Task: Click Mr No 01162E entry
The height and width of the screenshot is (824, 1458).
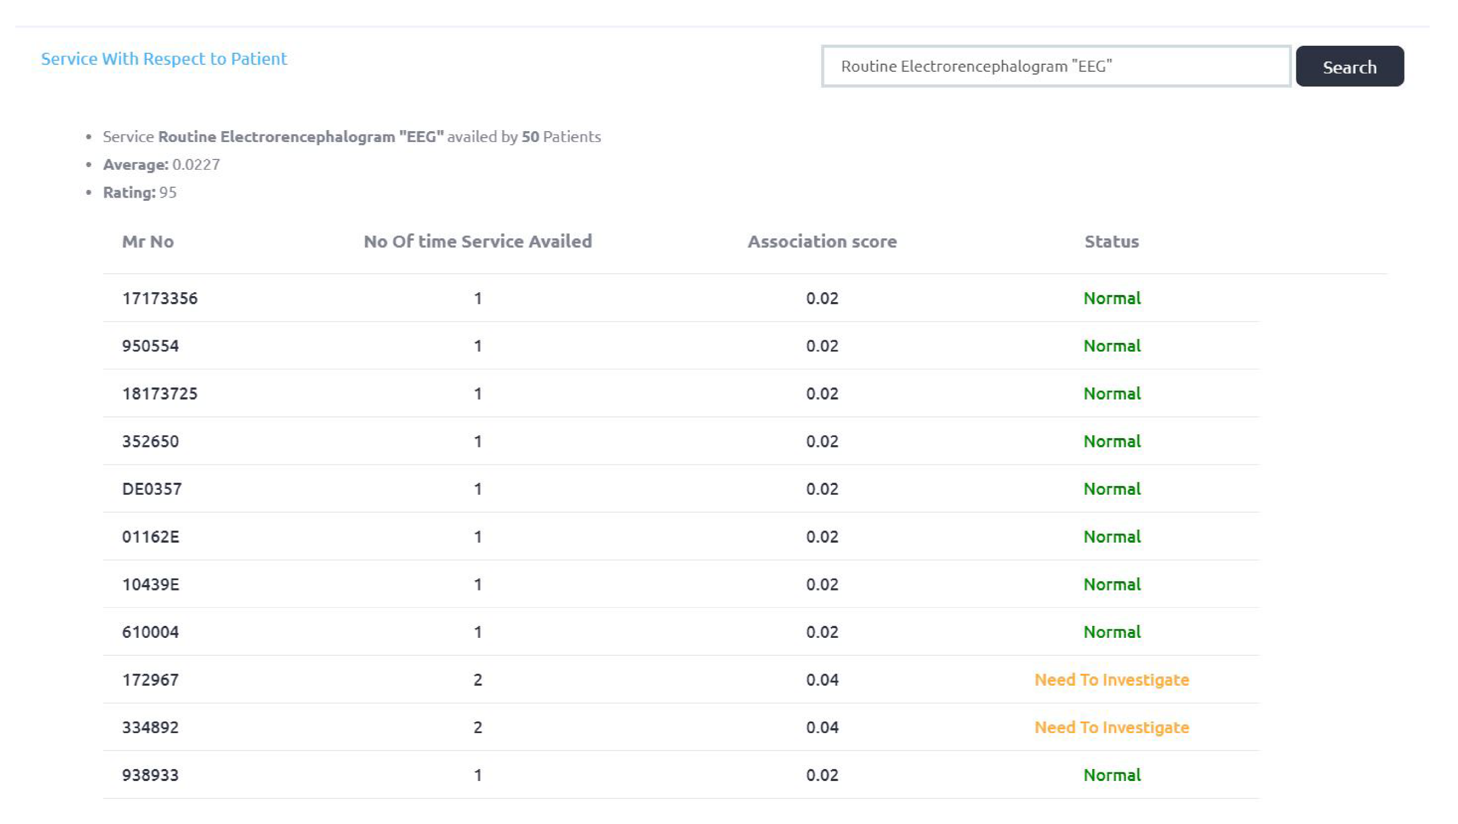Action: 151,537
